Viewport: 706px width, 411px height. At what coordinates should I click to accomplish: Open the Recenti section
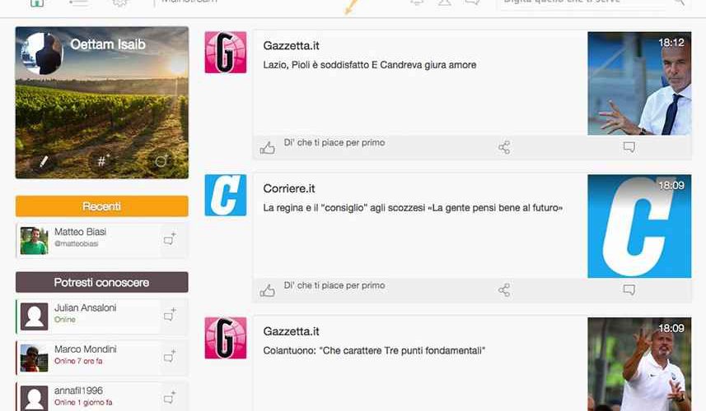[x=102, y=206]
